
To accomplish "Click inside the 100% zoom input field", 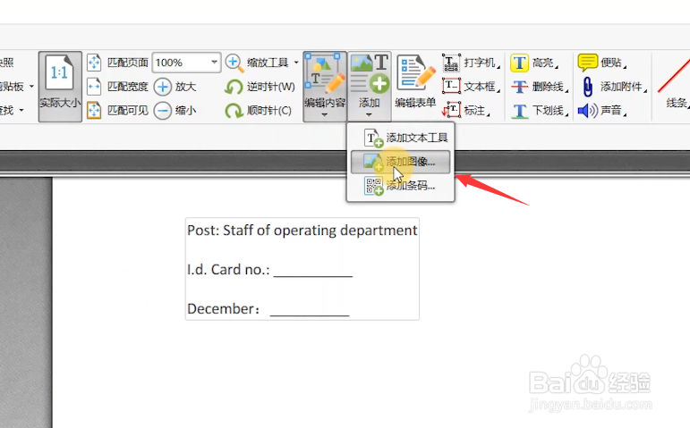I will (181, 63).
